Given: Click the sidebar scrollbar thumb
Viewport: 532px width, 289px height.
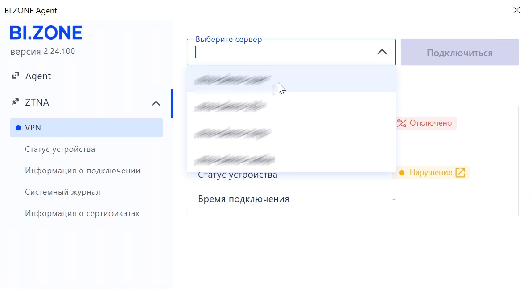Looking at the screenshot, I should click(x=172, y=104).
